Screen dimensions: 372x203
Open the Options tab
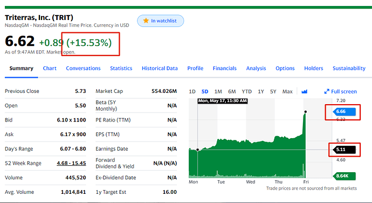(x=285, y=69)
